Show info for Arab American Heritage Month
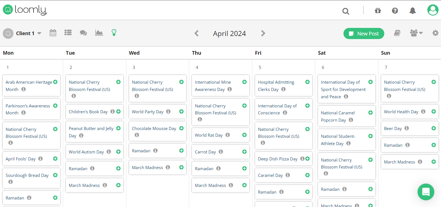This screenshot has width=441, height=207. (x=23, y=89)
